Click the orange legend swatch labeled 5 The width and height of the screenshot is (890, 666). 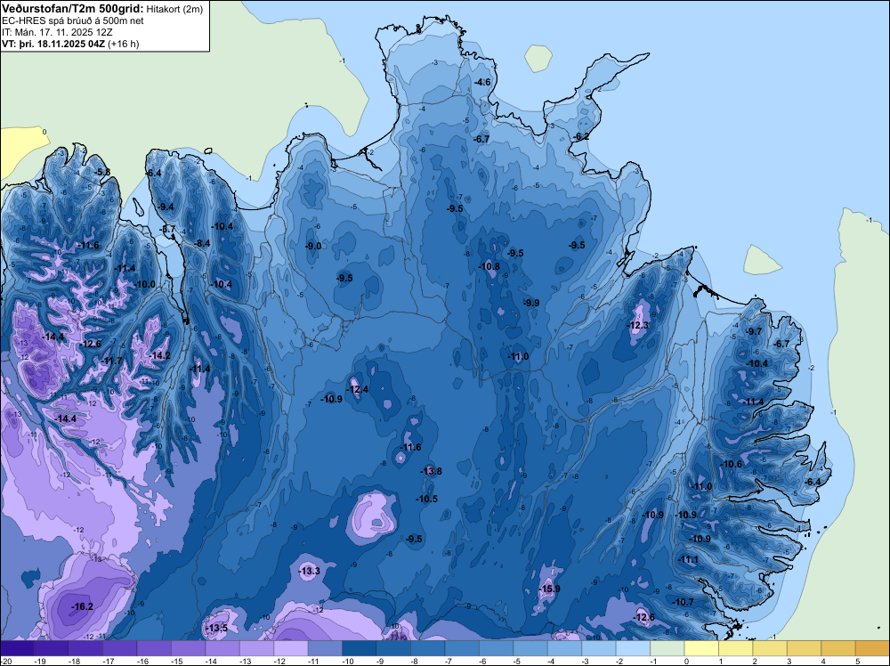[x=872, y=648]
